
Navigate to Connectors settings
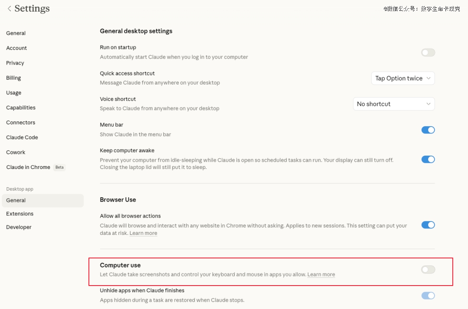[x=21, y=123]
